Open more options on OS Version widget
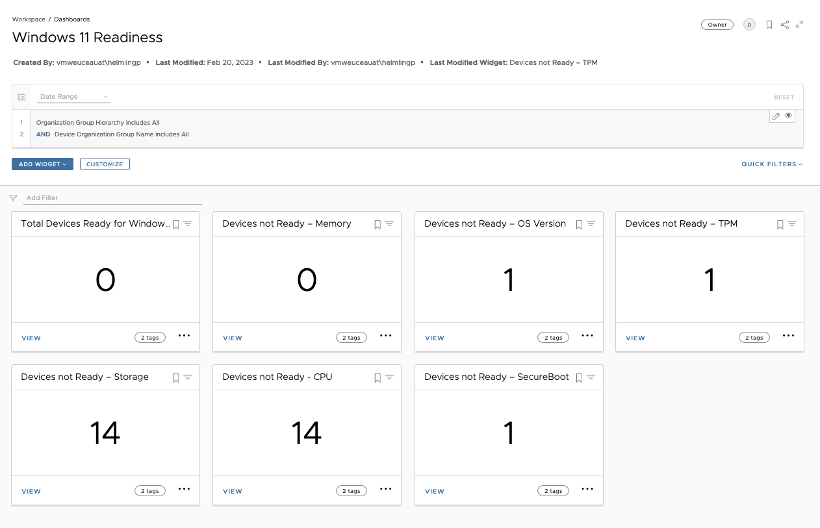The width and height of the screenshot is (820, 528). [x=587, y=336]
